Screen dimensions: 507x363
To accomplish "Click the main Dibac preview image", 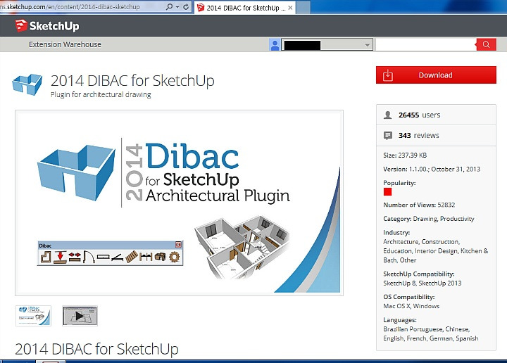I will 179,203.
